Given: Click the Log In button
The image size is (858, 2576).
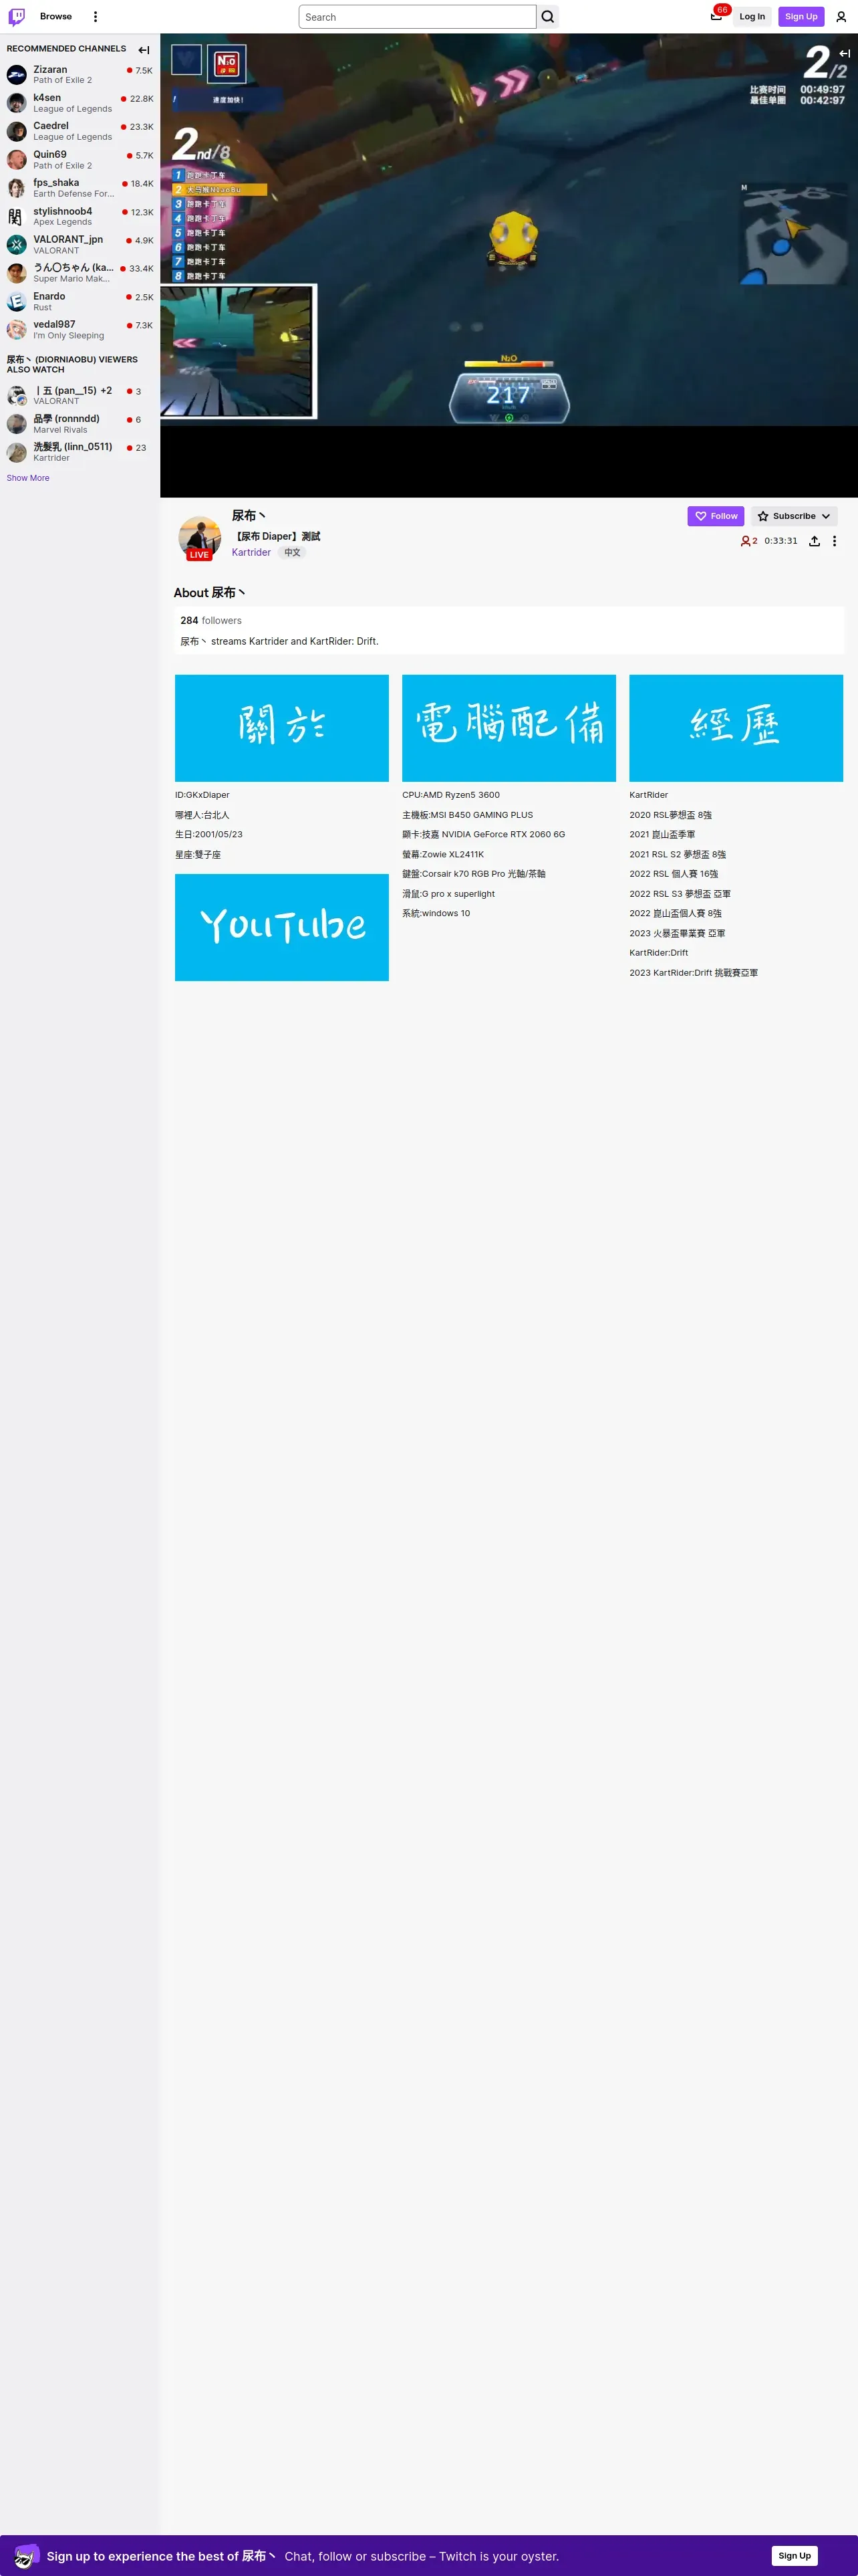Looking at the screenshot, I should pos(752,17).
